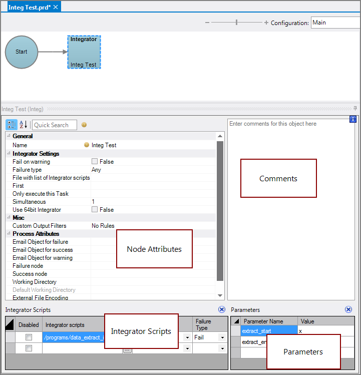Select the Email Object for warning row
361x375 pixels.
(111, 257)
